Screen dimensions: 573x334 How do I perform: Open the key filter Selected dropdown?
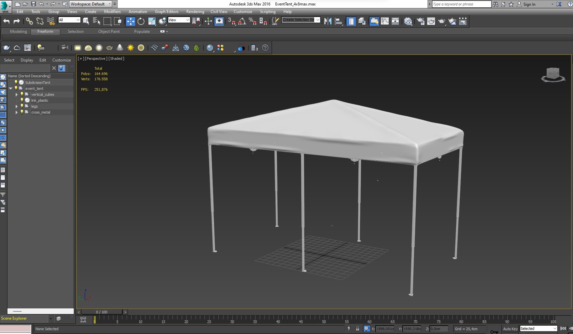538,329
